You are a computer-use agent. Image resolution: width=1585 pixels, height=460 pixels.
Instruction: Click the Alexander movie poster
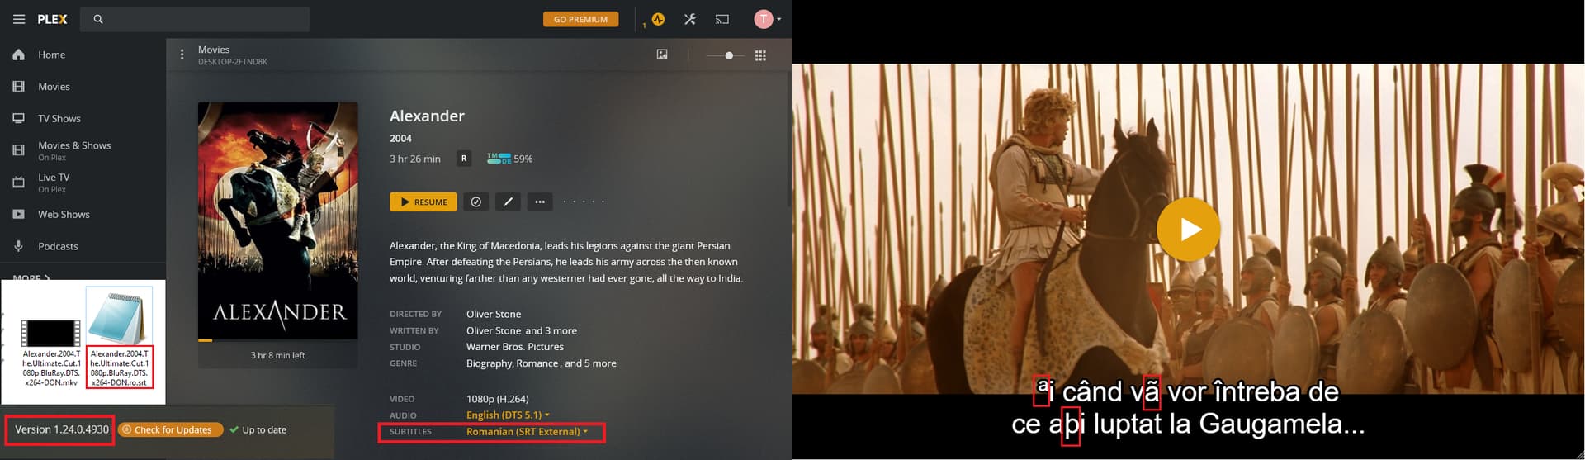coord(278,221)
